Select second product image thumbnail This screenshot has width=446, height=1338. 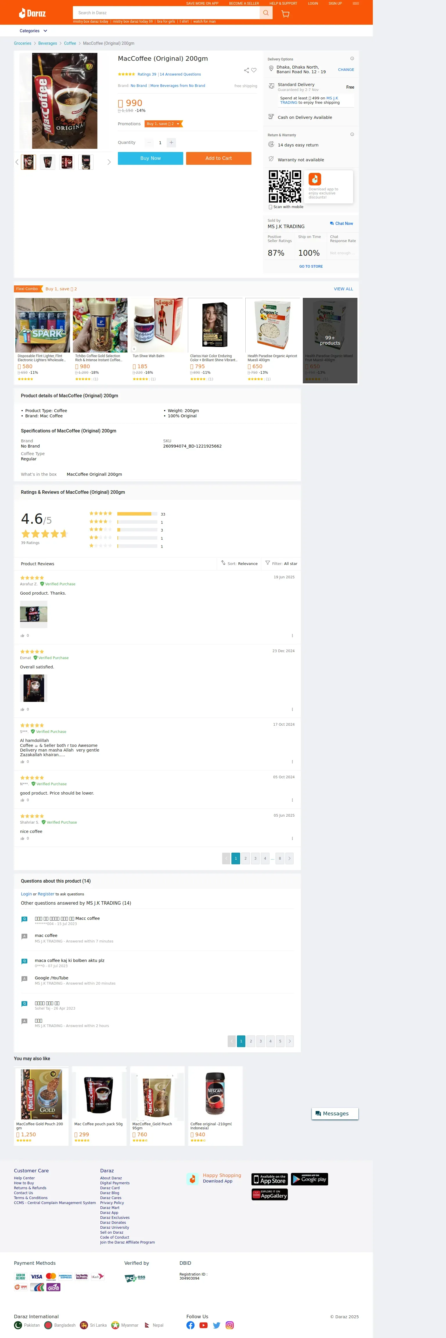tap(48, 162)
